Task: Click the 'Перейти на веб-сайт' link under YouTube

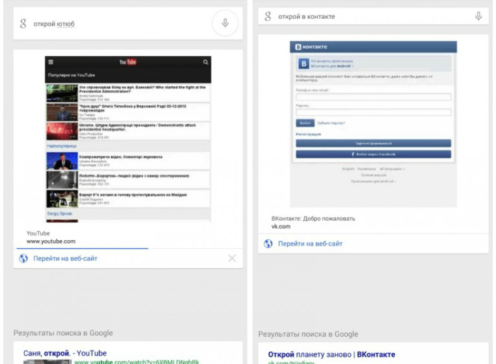Action: (x=65, y=258)
